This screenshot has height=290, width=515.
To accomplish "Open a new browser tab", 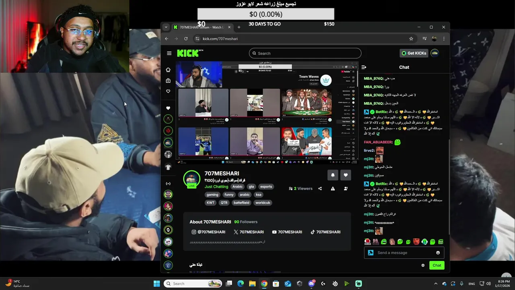I will point(239,27).
